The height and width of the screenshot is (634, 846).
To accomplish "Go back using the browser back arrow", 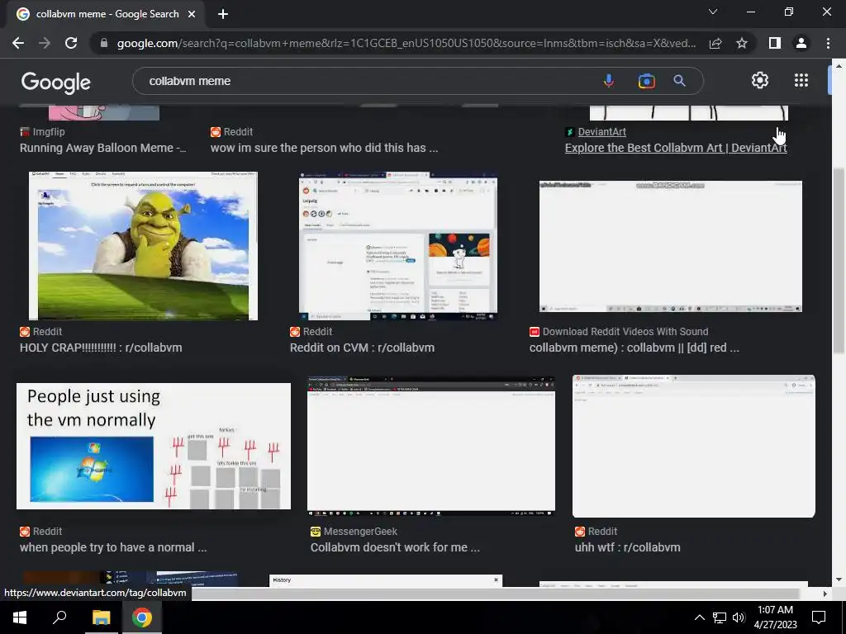I will pyautogui.click(x=18, y=43).
